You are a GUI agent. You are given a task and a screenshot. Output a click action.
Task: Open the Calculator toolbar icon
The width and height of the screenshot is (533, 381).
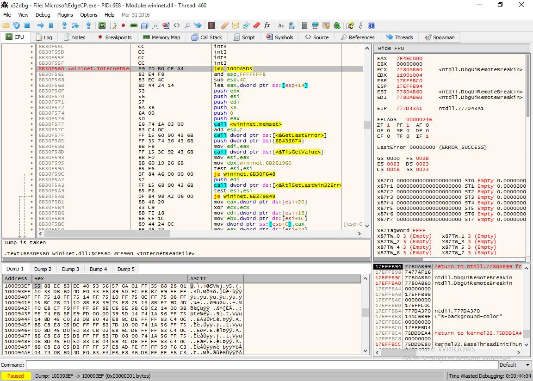[x=304, y=25]
